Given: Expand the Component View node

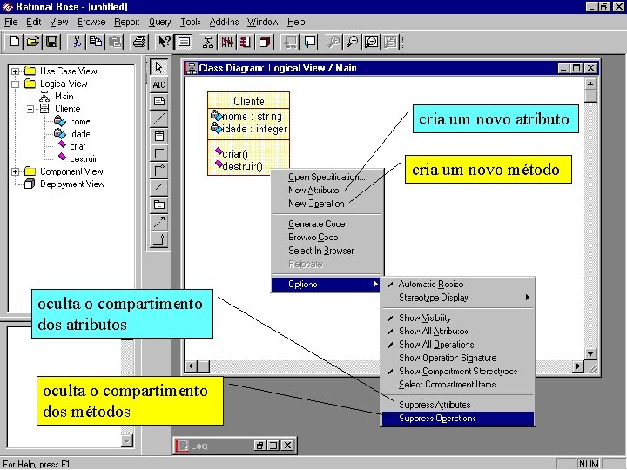Looking at the screenshot, I should coord(15,171).
